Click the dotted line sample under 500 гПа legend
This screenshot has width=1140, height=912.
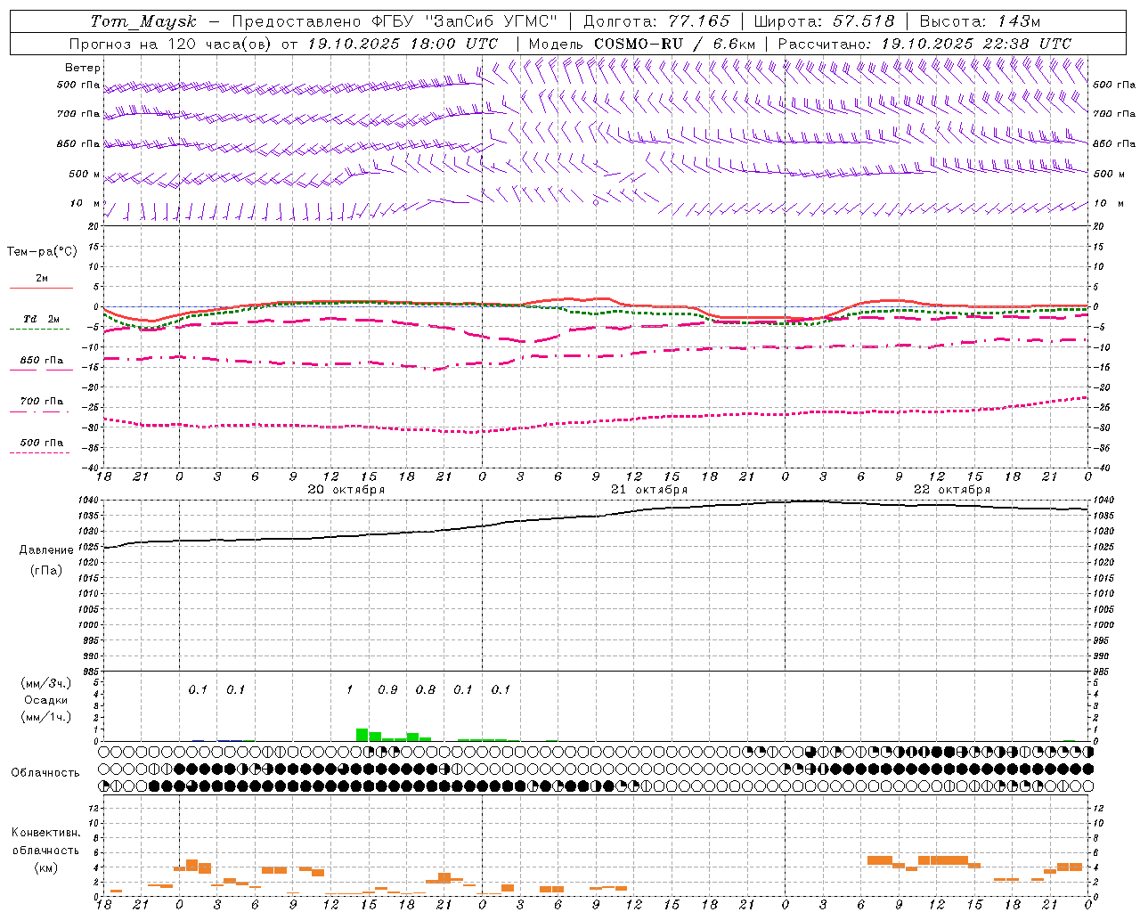coord(41,452)
